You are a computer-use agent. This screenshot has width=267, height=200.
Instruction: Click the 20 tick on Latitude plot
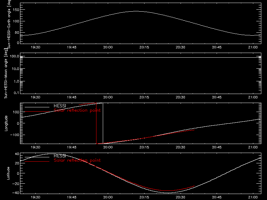(17, 163)
